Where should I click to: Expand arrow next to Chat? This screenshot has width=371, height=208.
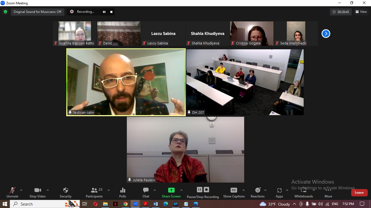point(155,190)
